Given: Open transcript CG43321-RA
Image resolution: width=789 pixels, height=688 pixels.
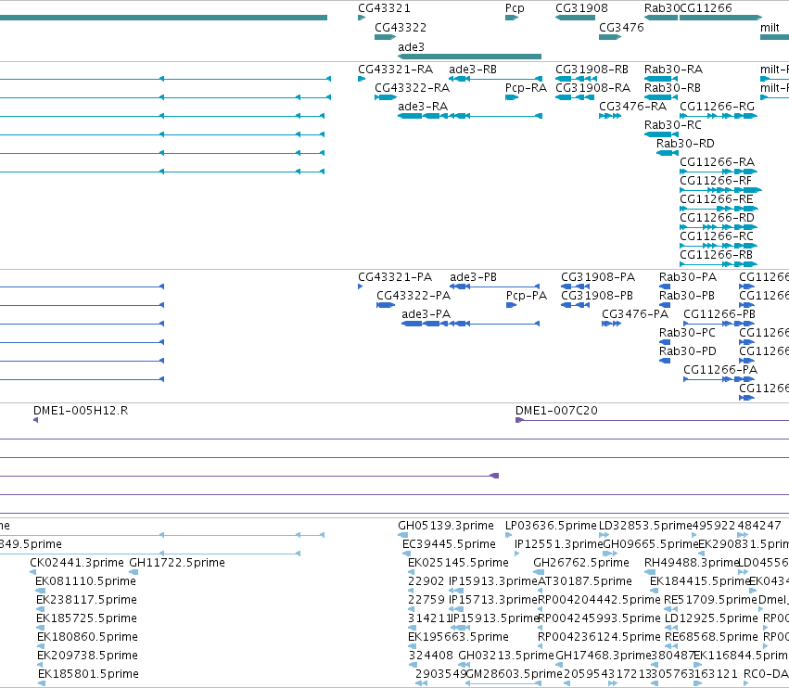Looking at the screenshot, I should click(362, 79).
